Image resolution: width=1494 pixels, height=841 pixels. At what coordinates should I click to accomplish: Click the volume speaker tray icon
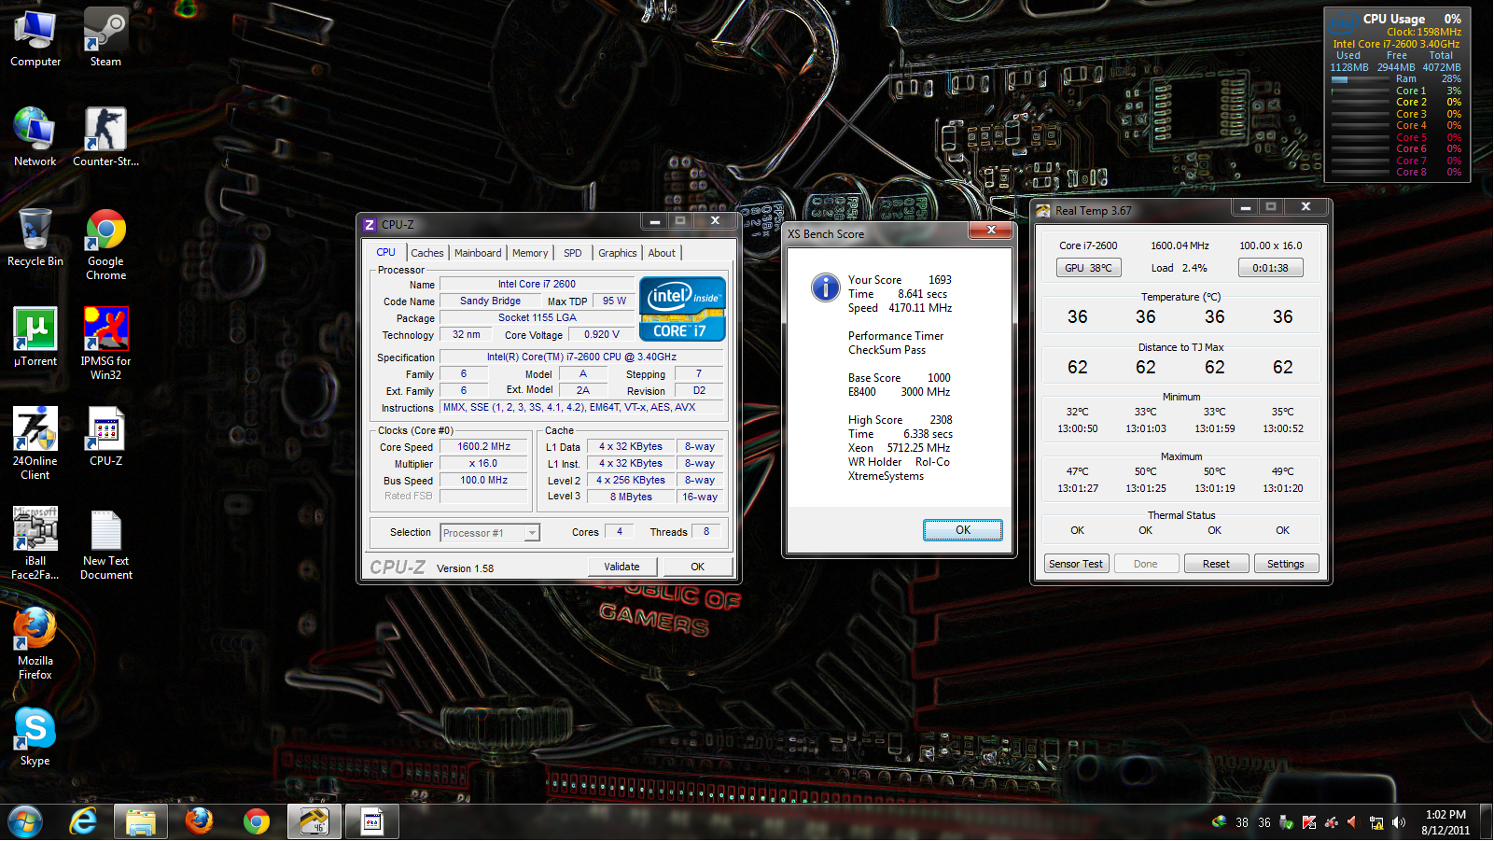[x=1398, y=822]
